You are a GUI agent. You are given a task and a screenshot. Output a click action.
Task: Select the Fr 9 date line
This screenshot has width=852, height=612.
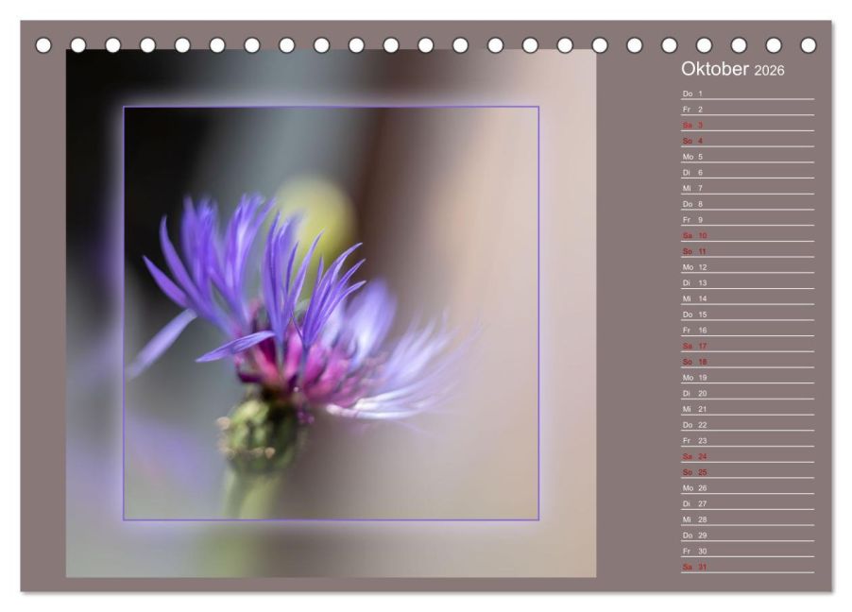(746, 220)
